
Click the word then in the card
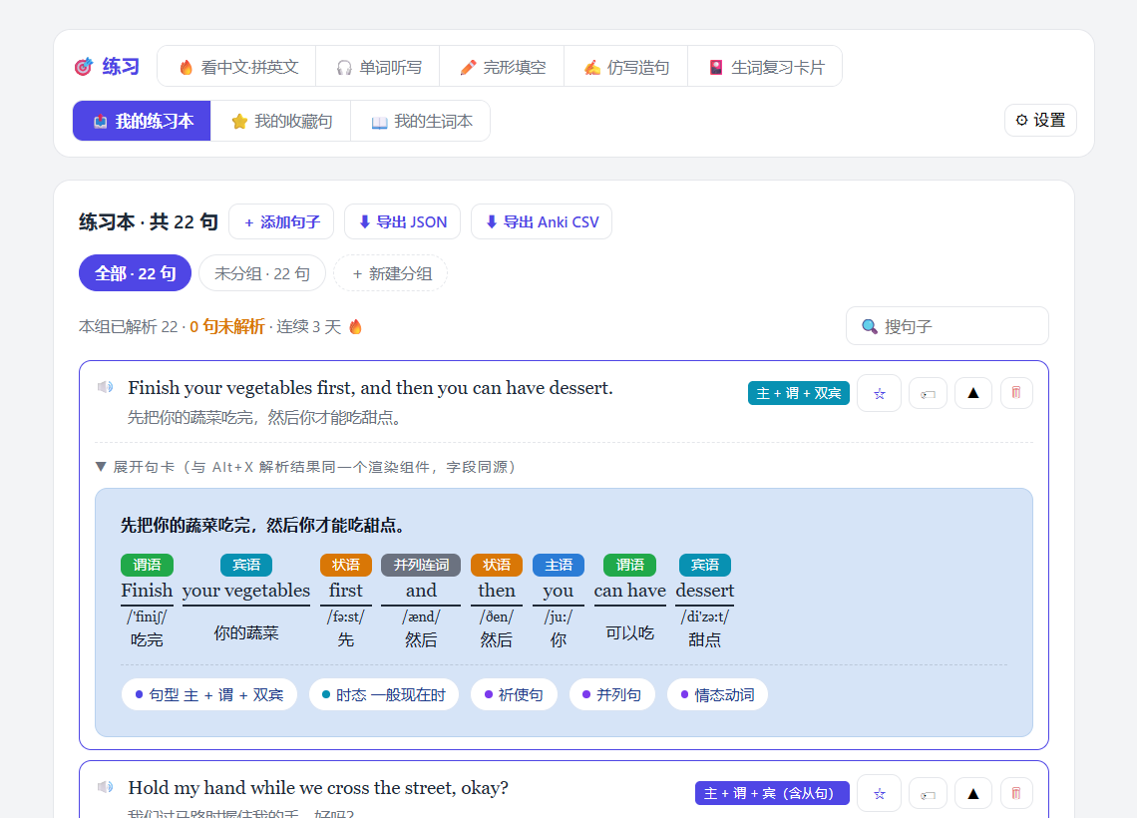pyautogui.click(x=496, y=591)
